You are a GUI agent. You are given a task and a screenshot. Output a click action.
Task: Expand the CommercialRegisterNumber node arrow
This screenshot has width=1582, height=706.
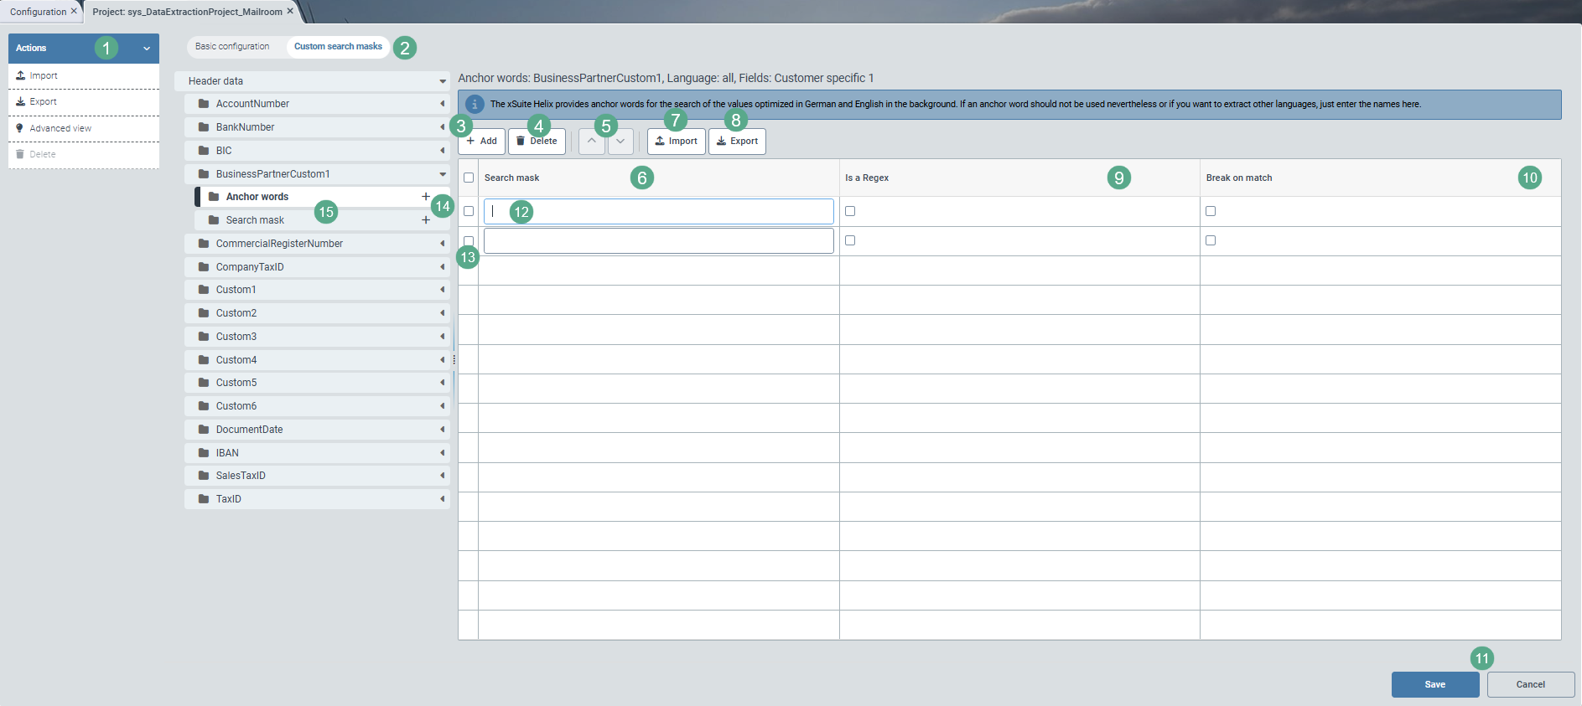pos(443,244)
